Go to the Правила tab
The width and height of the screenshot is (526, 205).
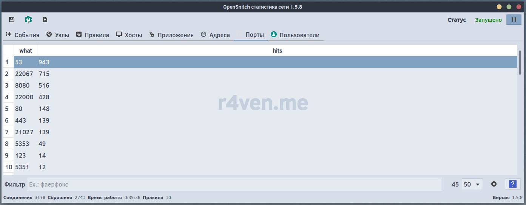[x=93, y=35]
